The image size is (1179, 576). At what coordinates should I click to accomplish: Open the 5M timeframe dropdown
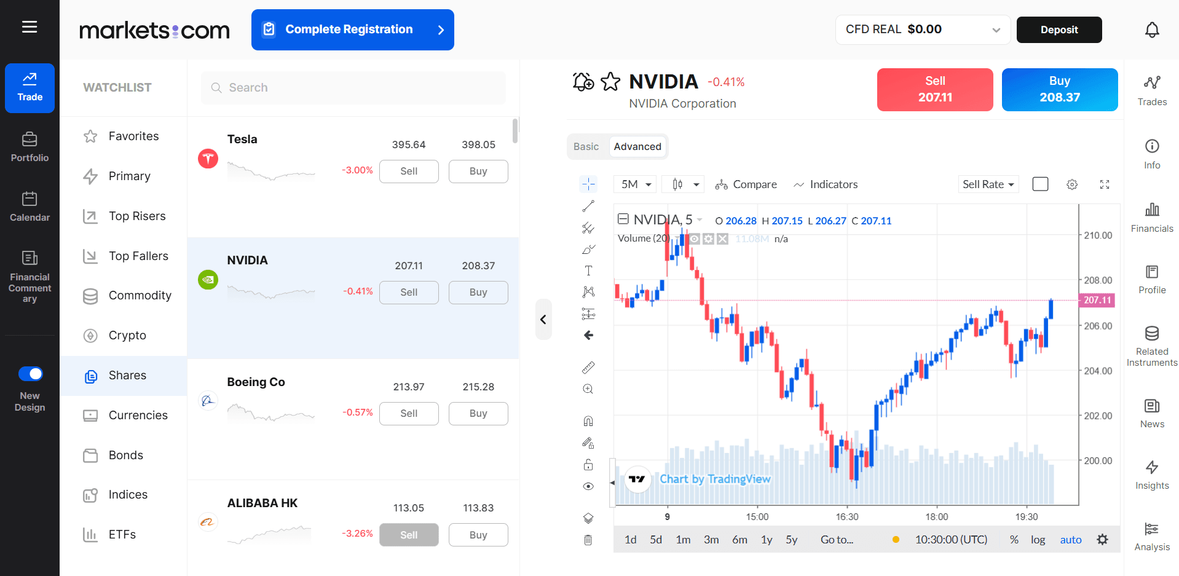636,184
